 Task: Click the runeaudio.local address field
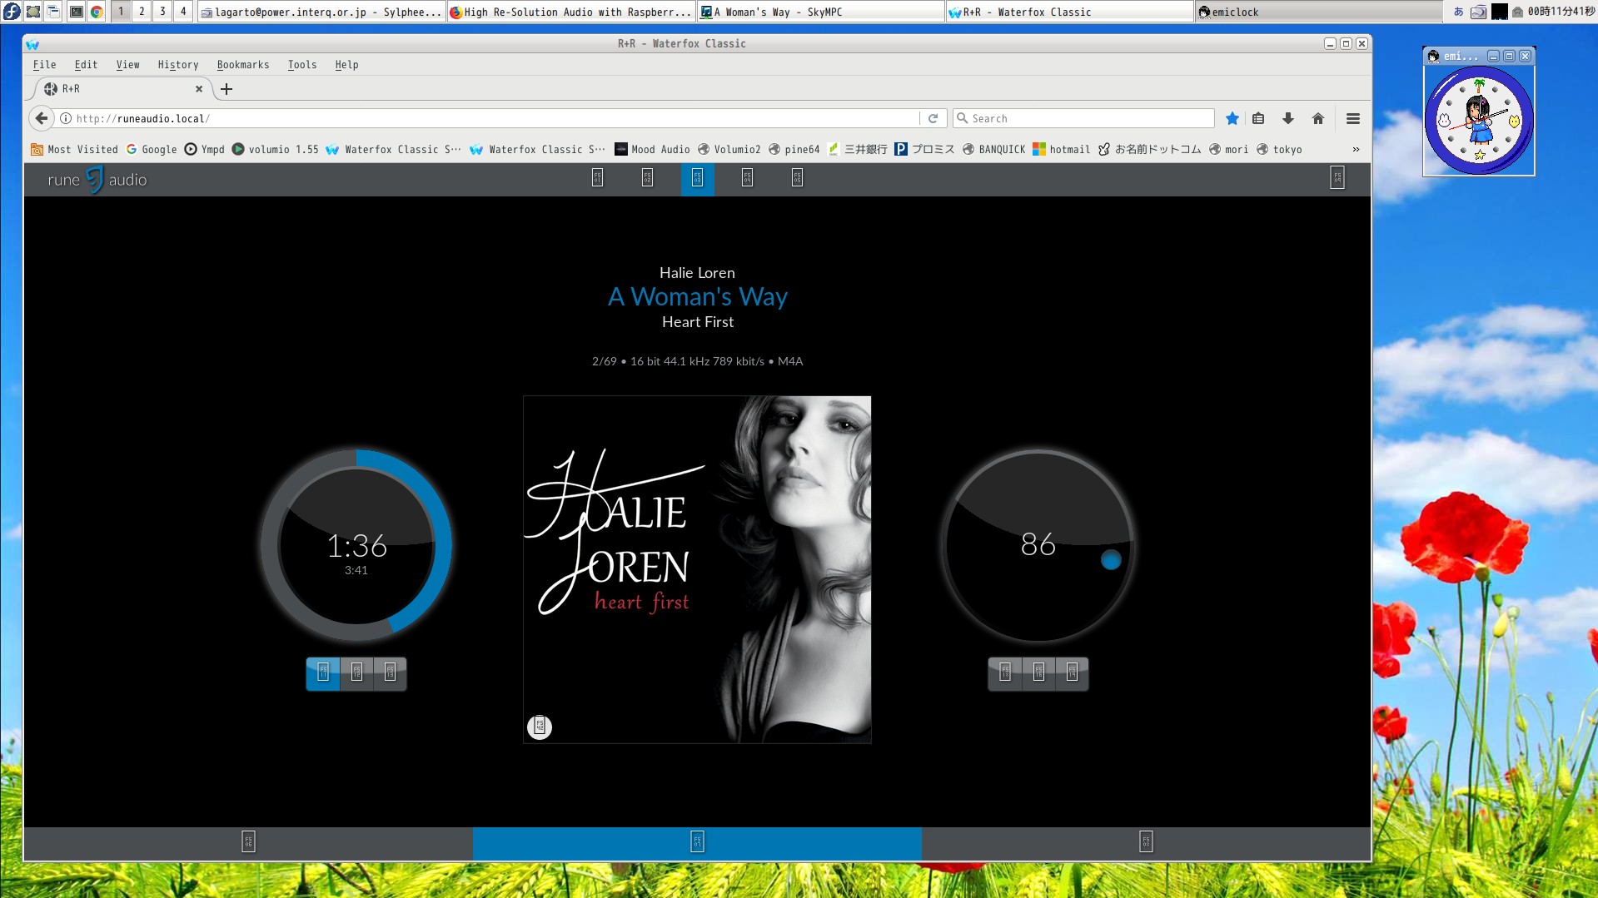[495, 119]
